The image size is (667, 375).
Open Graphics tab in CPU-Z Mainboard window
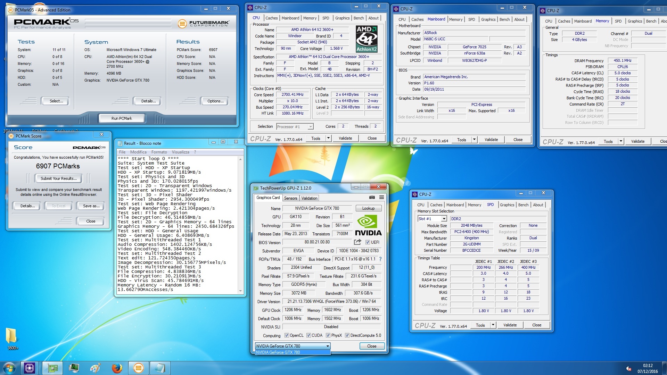(x=488, y=19)
